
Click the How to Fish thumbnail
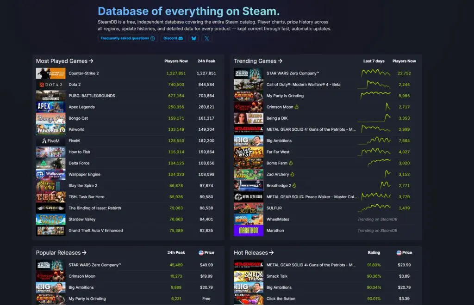(50, 152)
